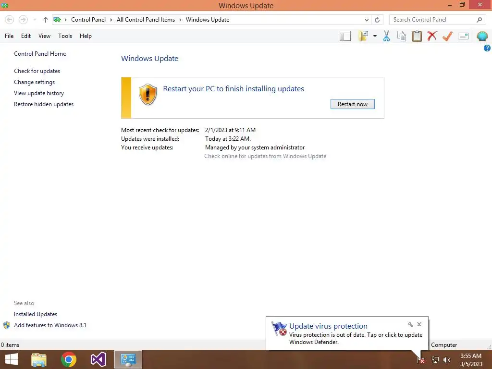Screen dimensions: 492x369
Task: Click 'Today at 3:22 AM.' text
Action: coord(228,139)
